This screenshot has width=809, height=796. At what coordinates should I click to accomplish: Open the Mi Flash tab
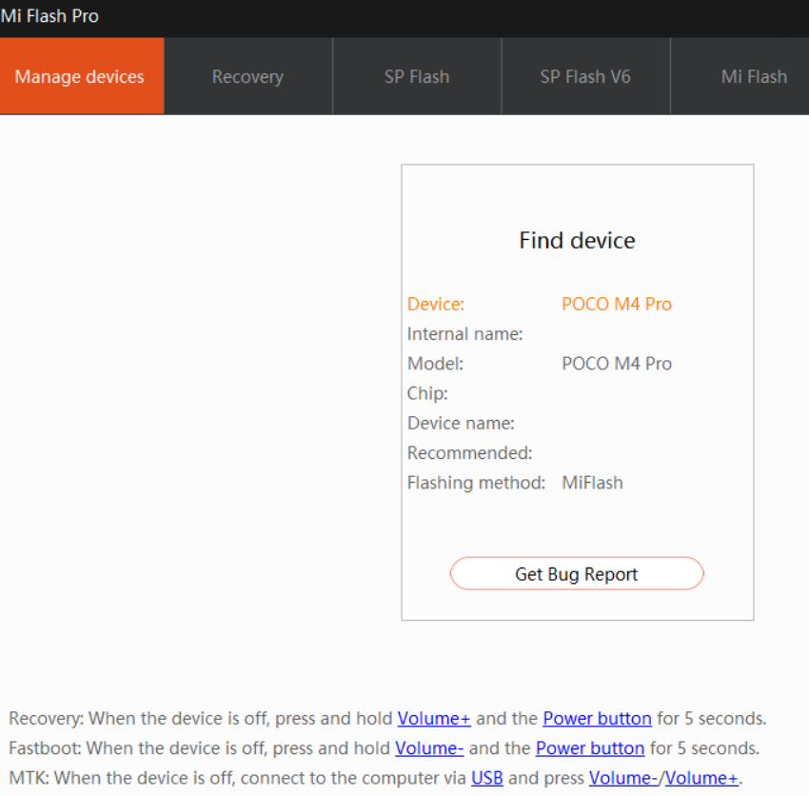(x=754, y=76)
